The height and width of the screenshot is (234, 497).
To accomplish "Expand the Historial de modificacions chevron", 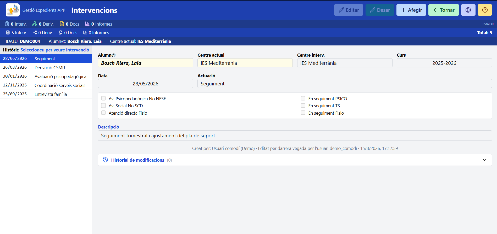I will (485, 160).
